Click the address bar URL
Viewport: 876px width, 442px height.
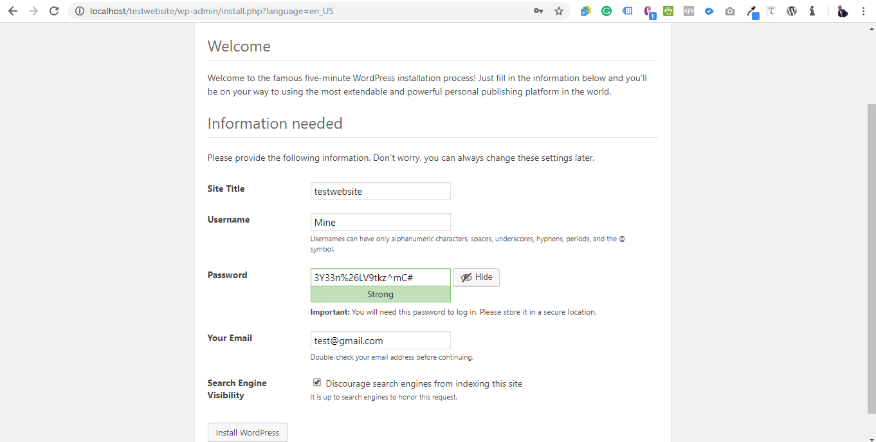(212, 11)
